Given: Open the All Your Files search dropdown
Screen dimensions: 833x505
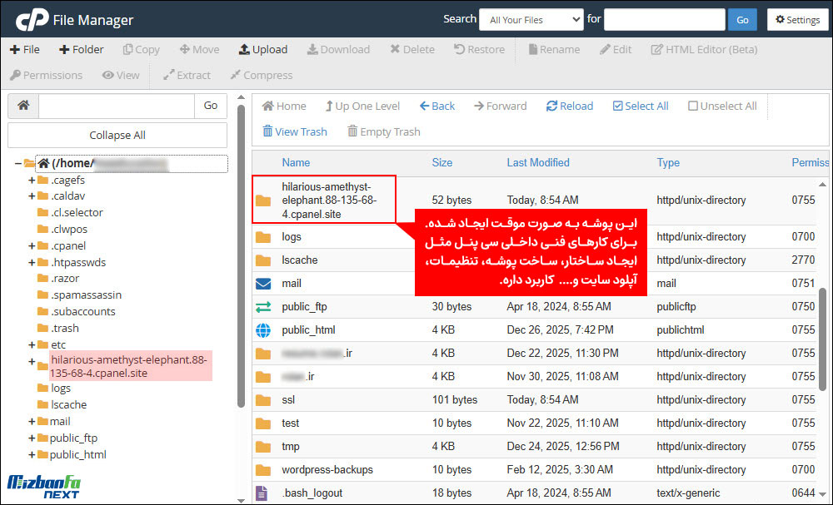Looking at the screenshot, I should click(x=531, y=18).
